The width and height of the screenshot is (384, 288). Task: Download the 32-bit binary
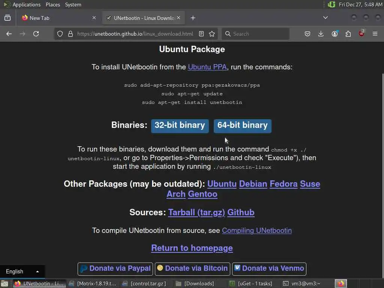click(180, 126)
